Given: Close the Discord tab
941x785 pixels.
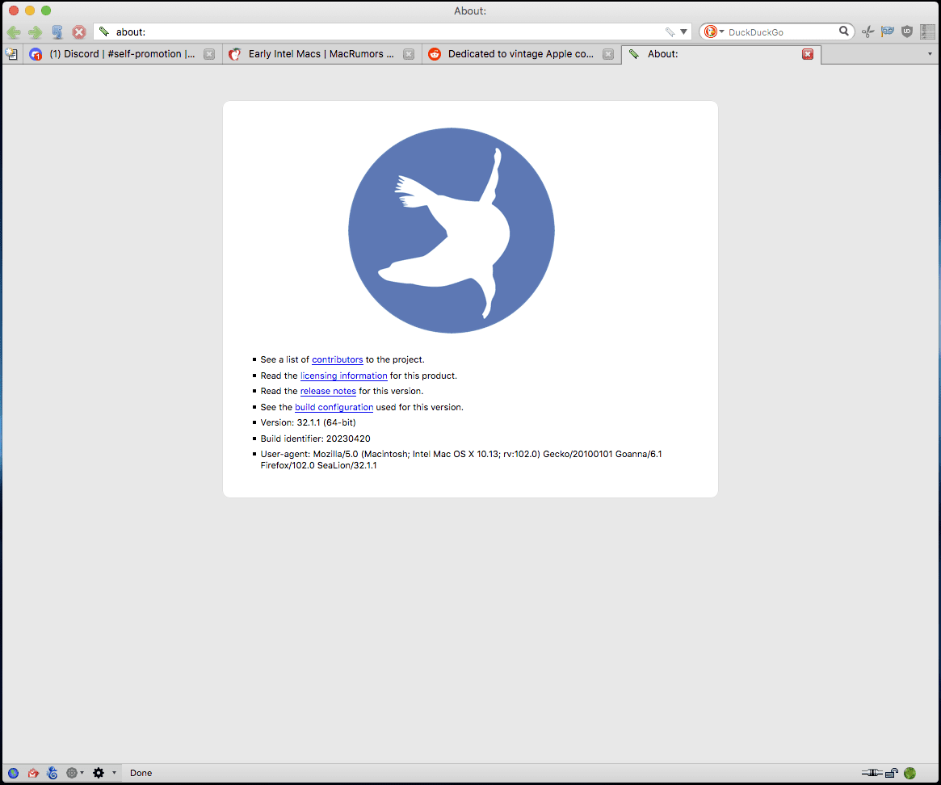Looking at the screenshot, I should (209, 54).
